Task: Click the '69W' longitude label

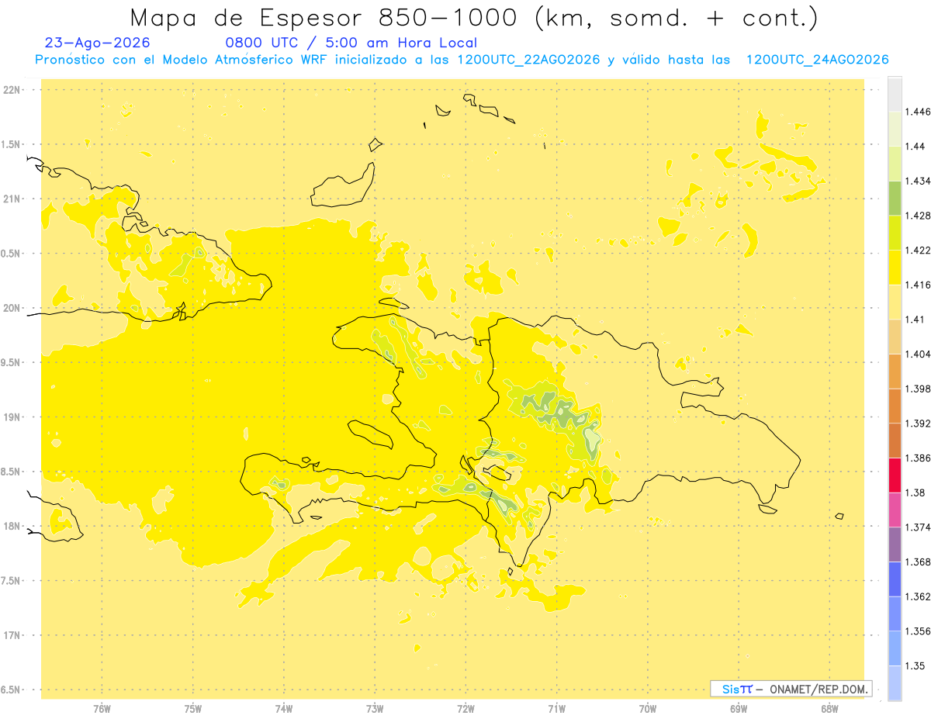Action: click(739, 708)
